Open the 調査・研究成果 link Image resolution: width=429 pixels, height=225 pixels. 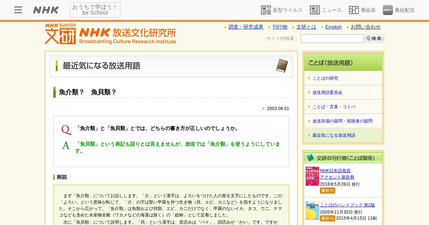[x=246, y=27]
